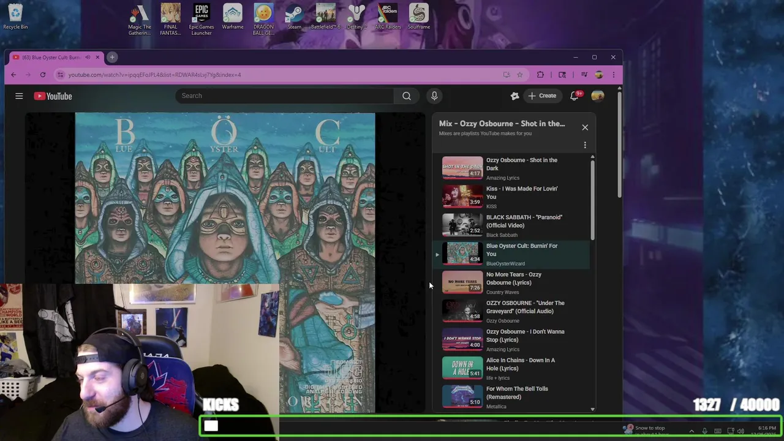This screenshot has height=441, width=784.
Task: Click the sparkle icon next to Create
Action: click(x=514, y=96)
